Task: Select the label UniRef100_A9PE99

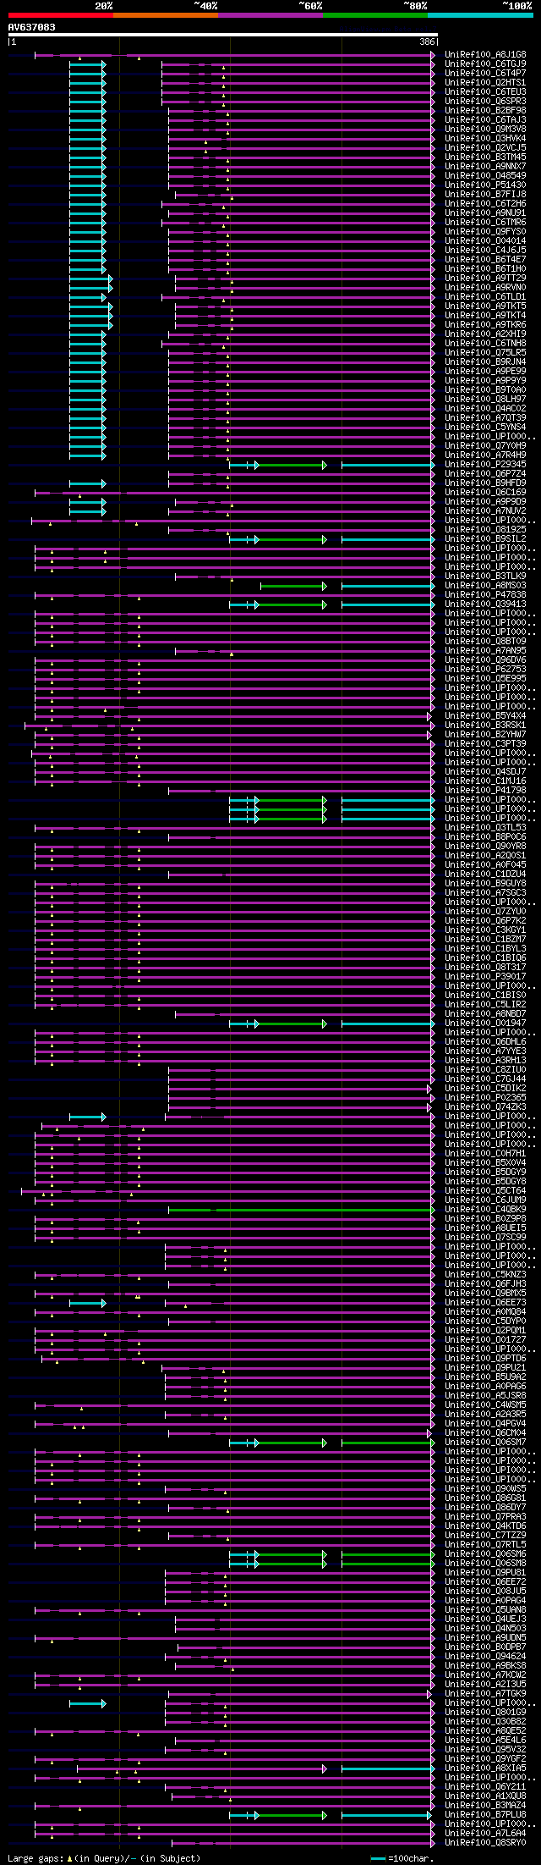Action: click(485, 371)
